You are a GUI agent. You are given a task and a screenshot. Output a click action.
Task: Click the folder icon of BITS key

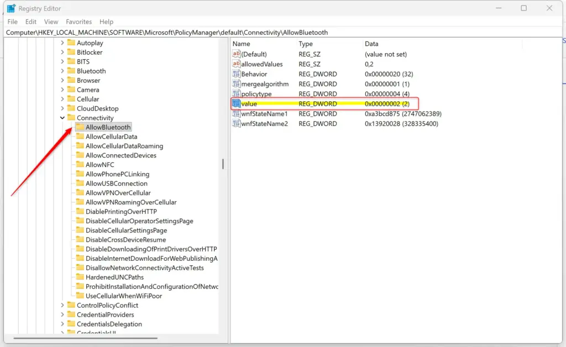71,61
